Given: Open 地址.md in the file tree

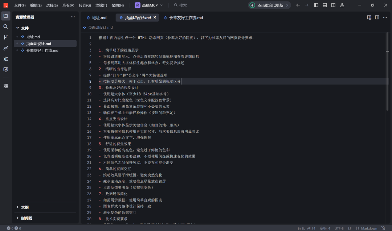Looking at the screenshot, I should pos(33,37).
